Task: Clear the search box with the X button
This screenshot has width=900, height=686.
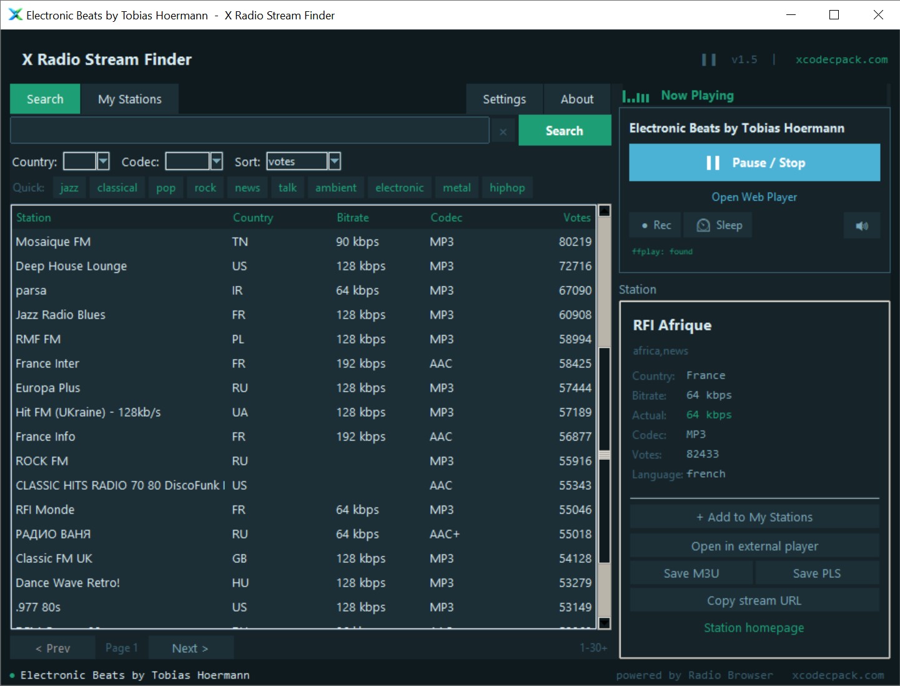Action: click(x=503, y=131)
